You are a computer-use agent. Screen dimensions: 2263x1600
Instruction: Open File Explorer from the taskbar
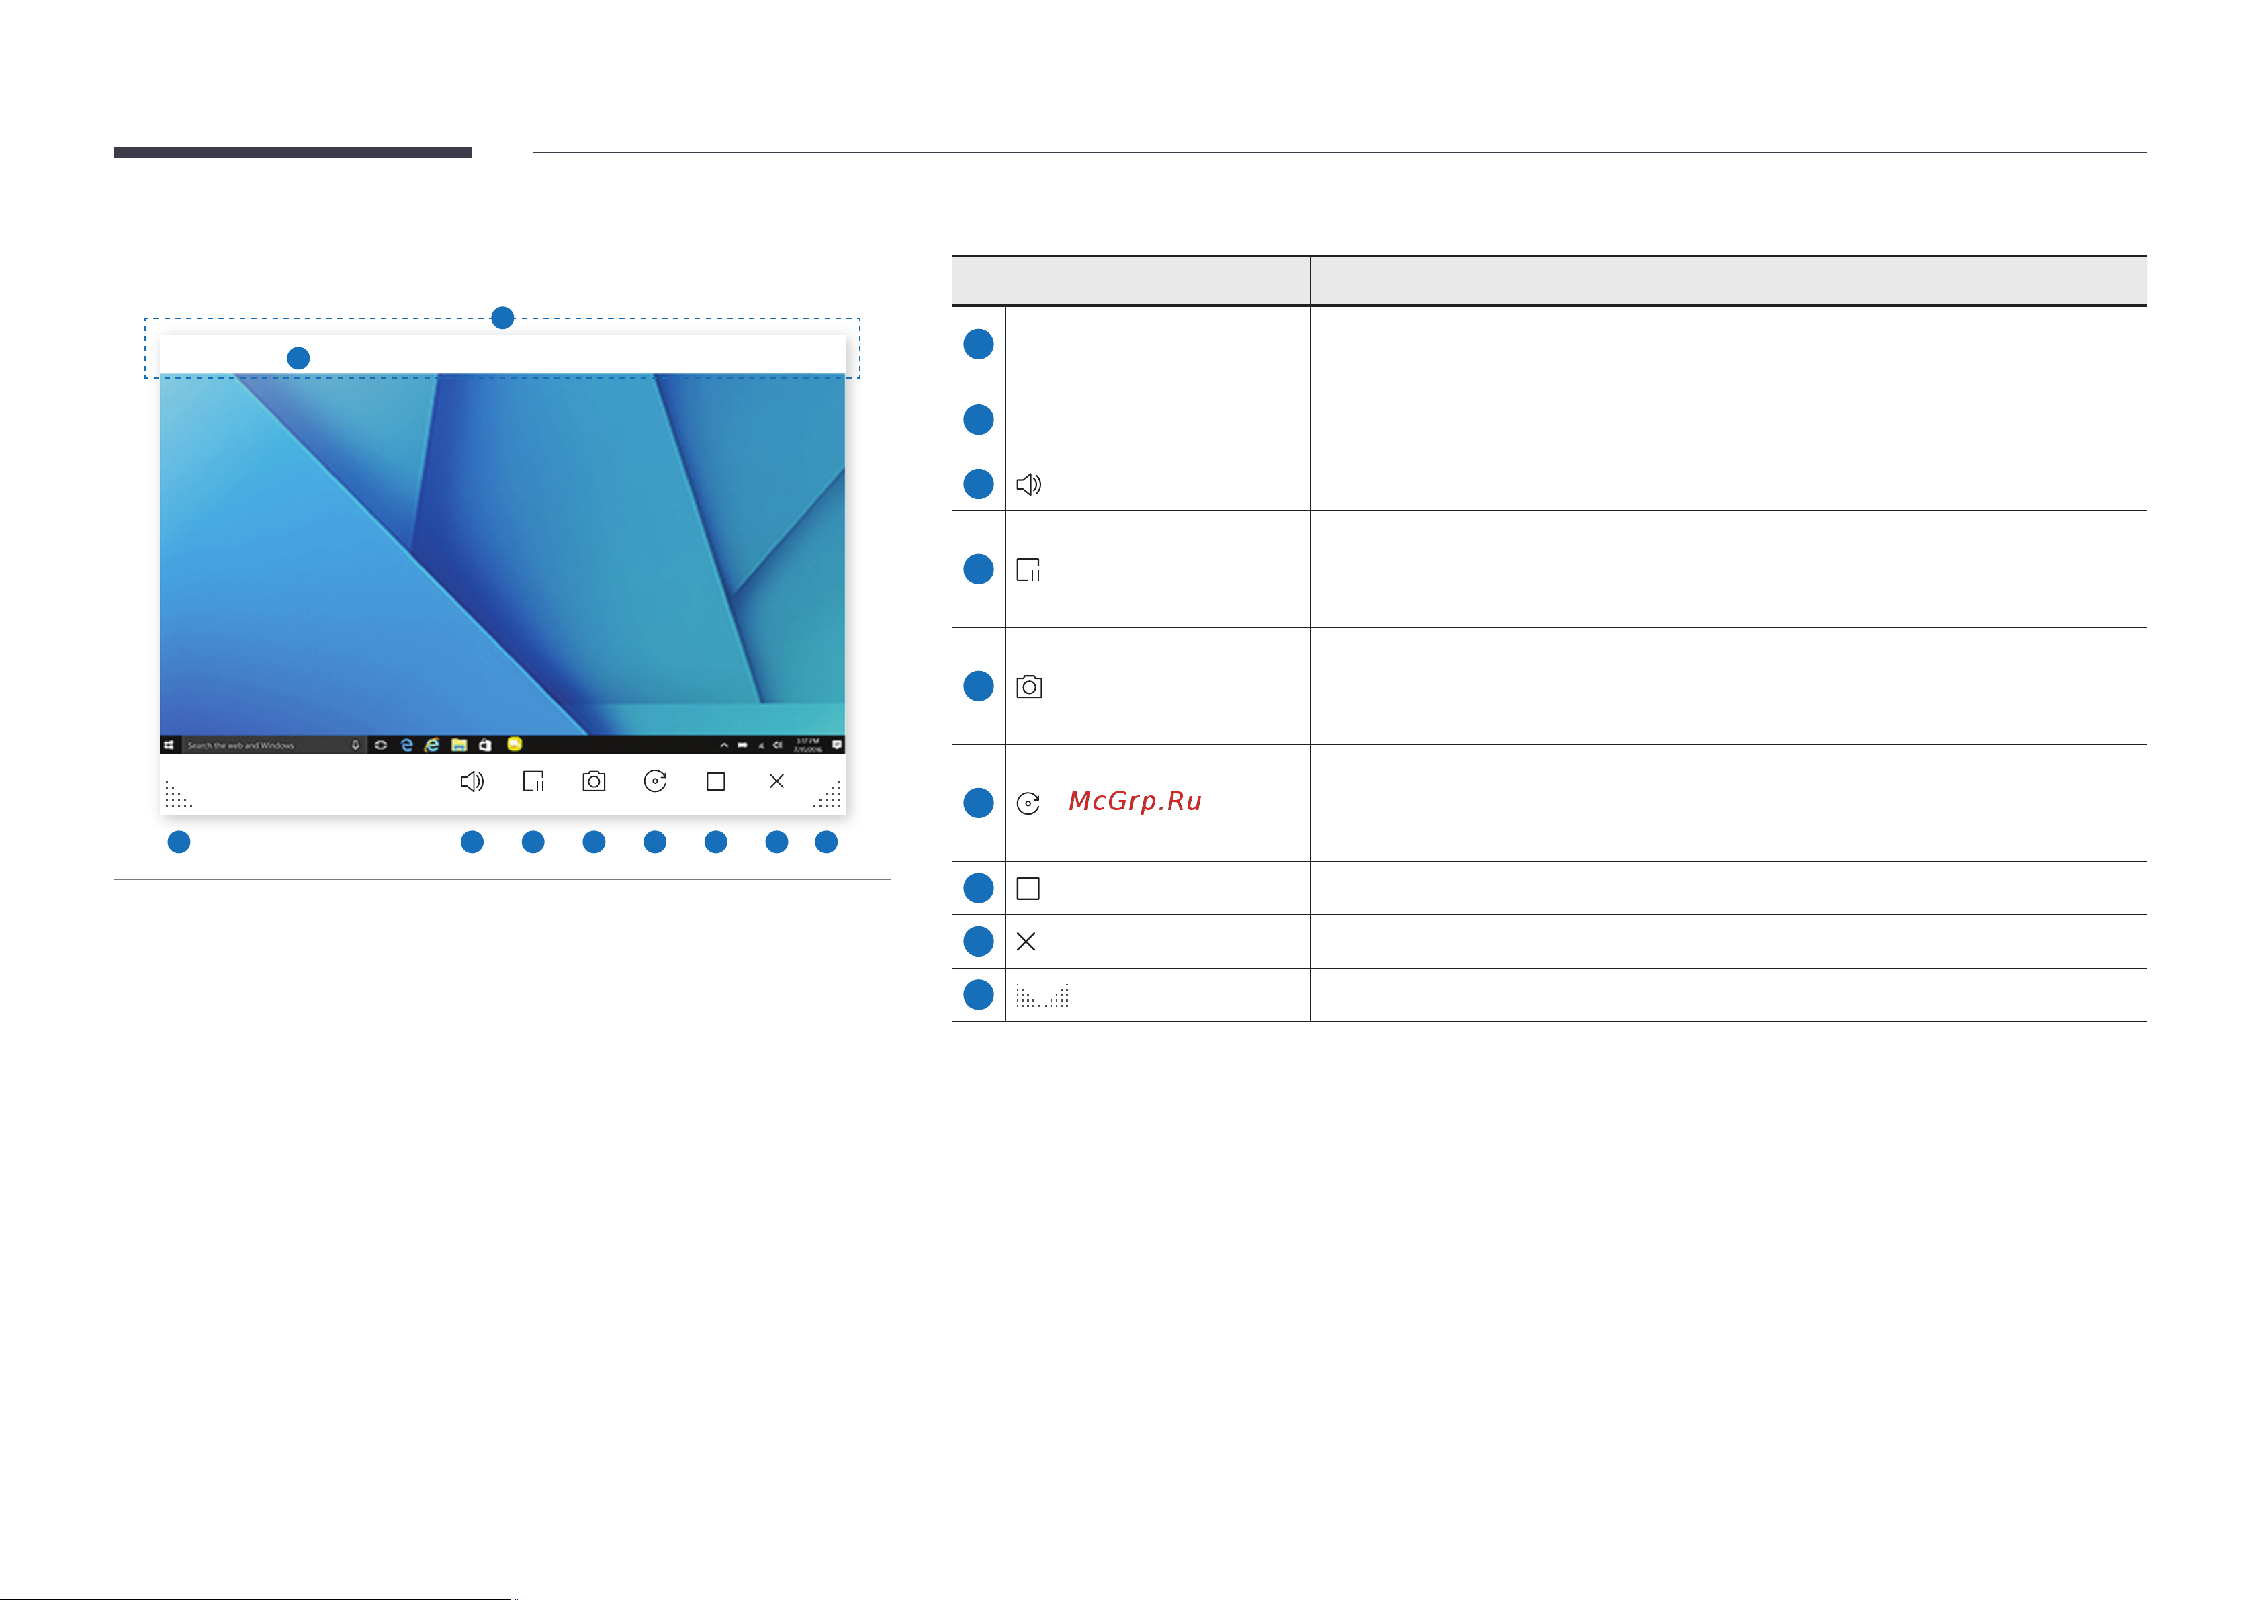[x=459, y=744]
